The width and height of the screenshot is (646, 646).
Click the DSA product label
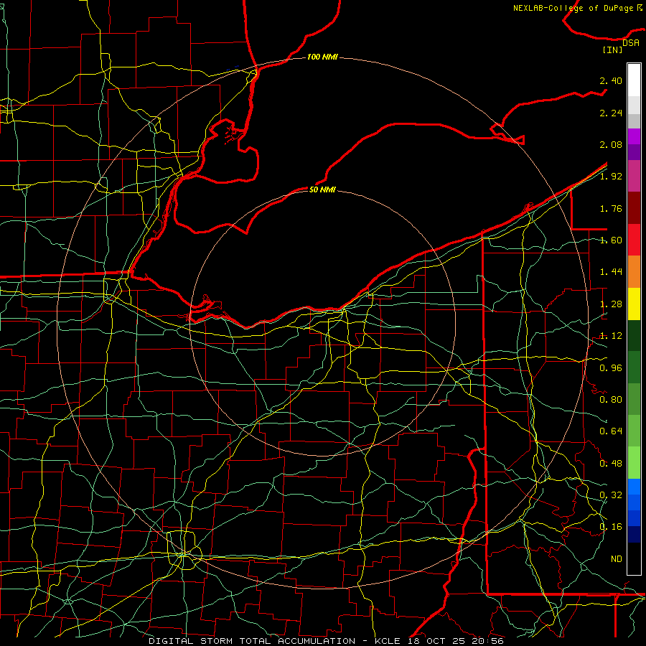[x=631, y=43]
